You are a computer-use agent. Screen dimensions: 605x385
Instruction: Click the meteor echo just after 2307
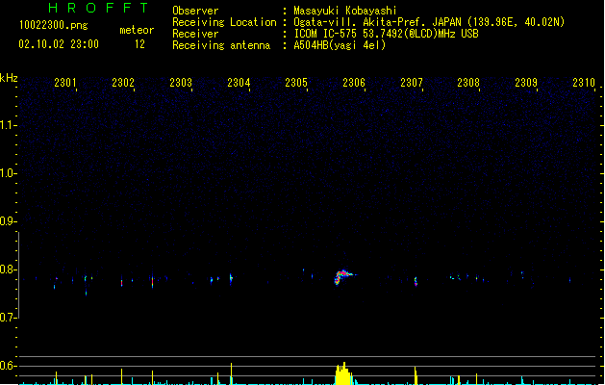point(416,281)
